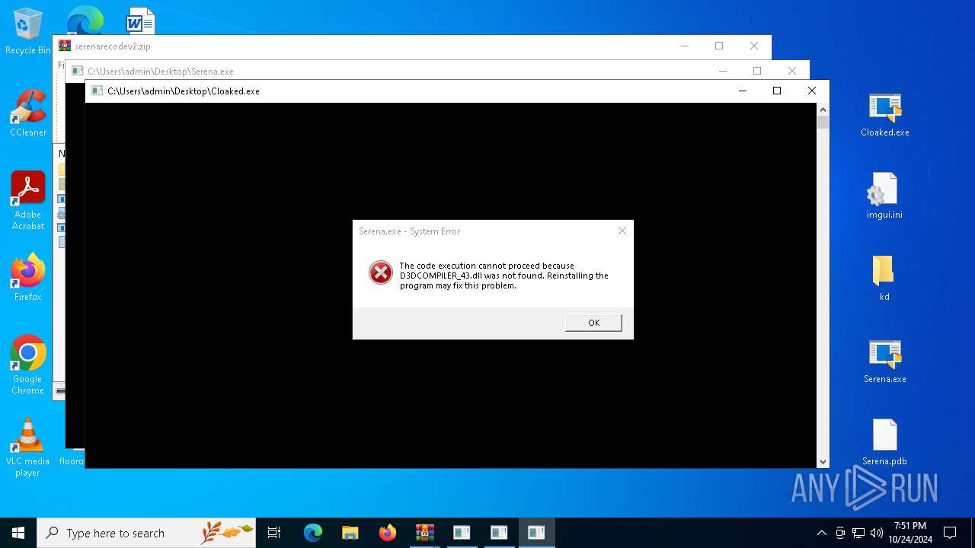This screenshot has height=548, width=975.
Task: Open the notification center icon
Action: pos(950,533)
